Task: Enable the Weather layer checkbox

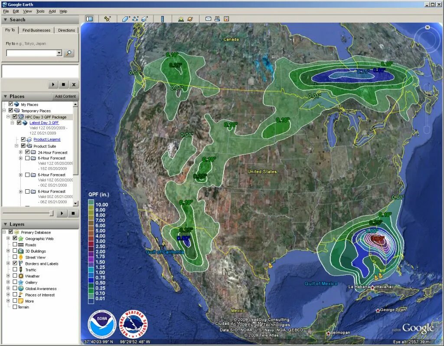Action: (x=15, y=276)
